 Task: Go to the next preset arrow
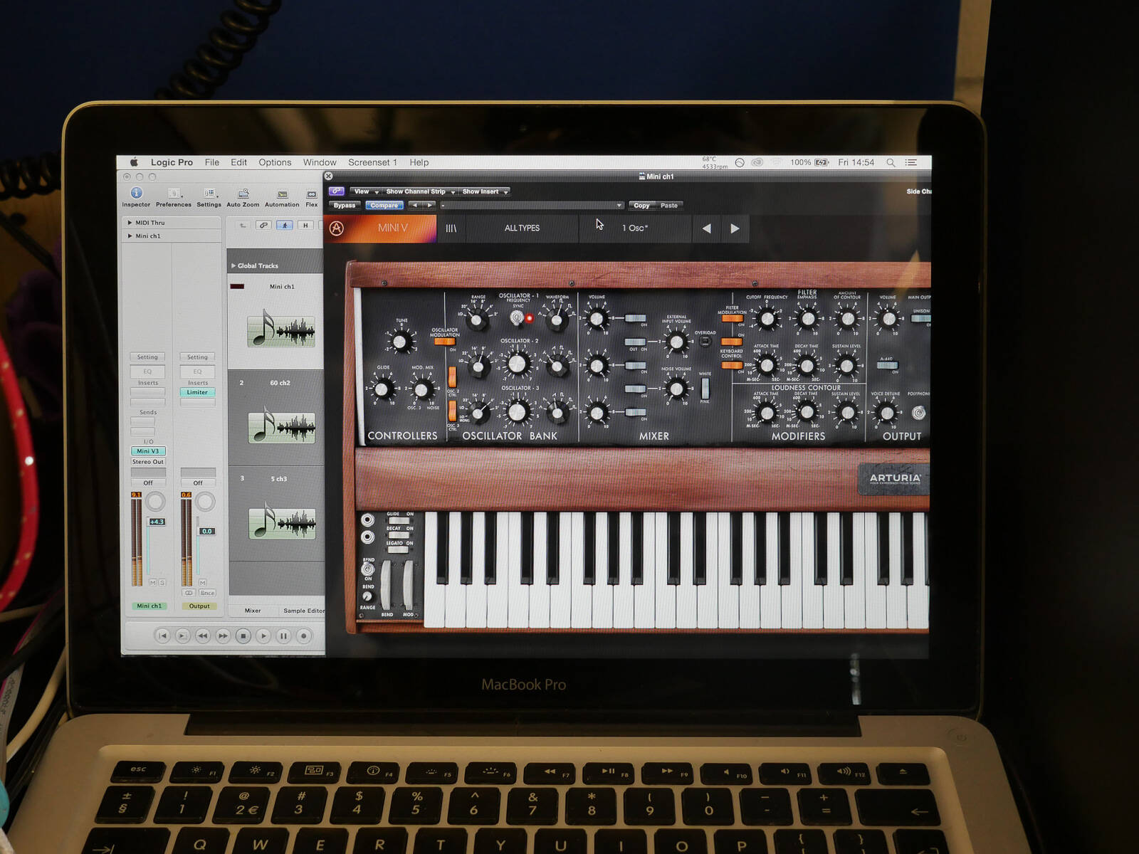point(735,228)
